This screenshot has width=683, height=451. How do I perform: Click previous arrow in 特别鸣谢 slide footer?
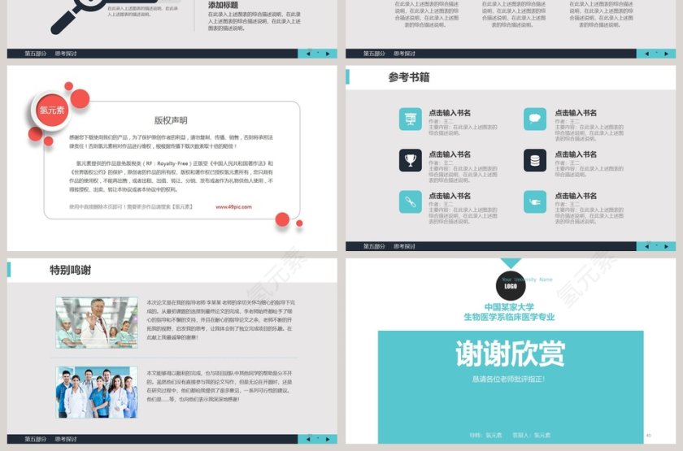(x=308, y=440)
